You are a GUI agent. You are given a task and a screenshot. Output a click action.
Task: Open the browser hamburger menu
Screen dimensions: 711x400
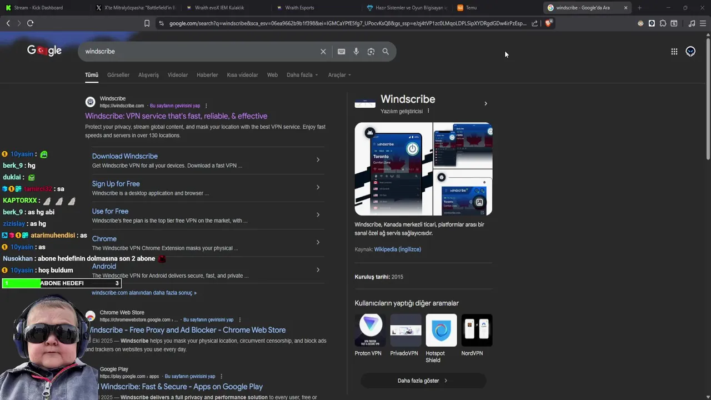click(x=703, y=23)
